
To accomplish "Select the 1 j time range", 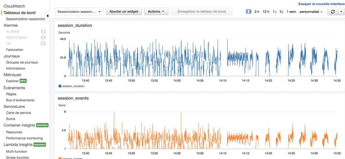I will pos(274,12).
